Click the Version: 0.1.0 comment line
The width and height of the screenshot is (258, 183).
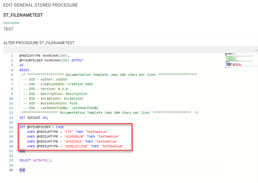click(45, 89)
